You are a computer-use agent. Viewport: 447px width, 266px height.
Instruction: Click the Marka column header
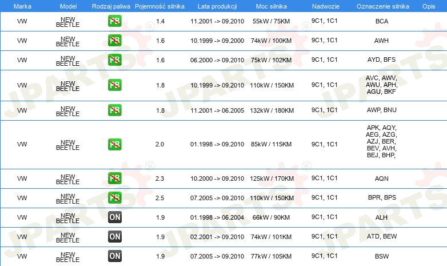point(22,6)
